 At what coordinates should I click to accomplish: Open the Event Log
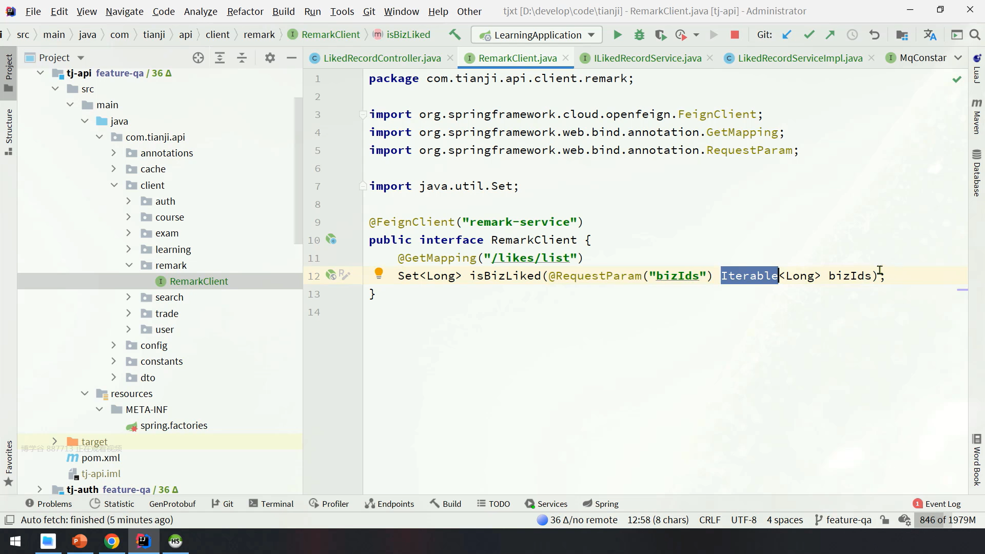point(937,504)
